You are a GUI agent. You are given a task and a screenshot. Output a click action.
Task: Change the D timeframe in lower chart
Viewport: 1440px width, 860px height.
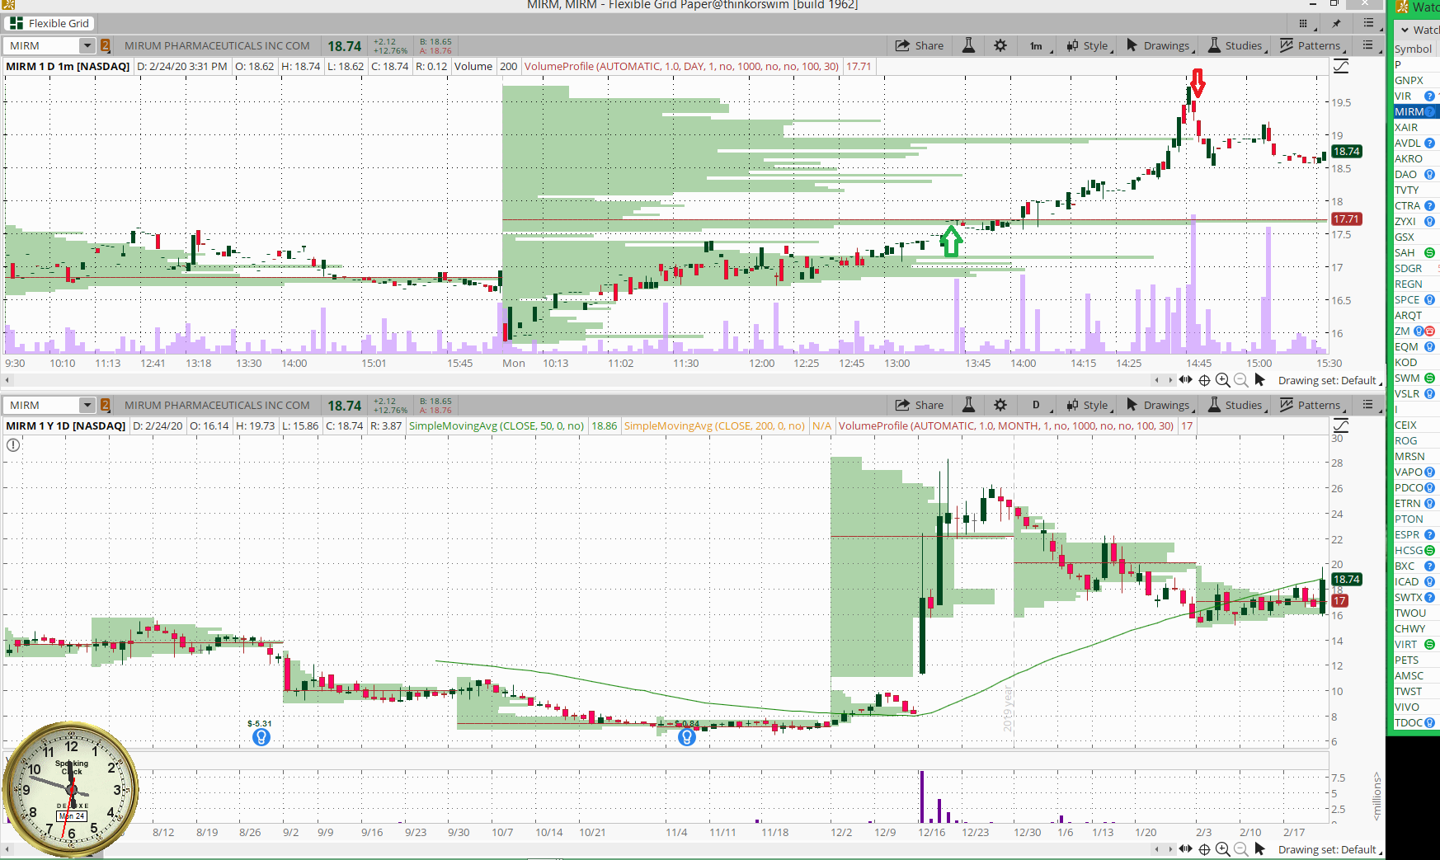click(x=1038, y=406)
